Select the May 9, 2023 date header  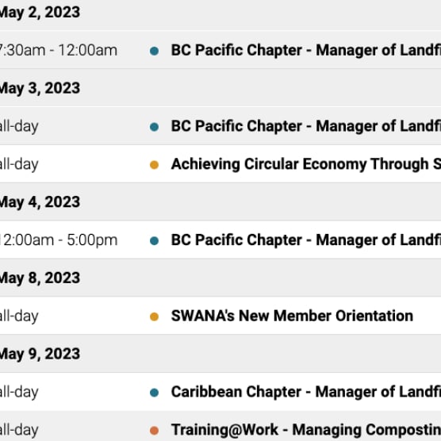click(40, 354)
